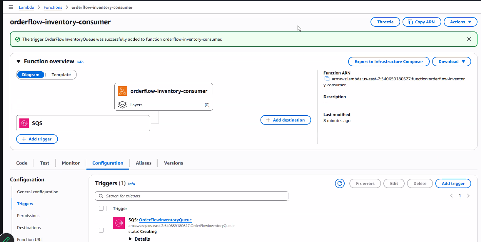Go to the next triggers page
This screenshot has width=481, height=242.
(468, 196)
